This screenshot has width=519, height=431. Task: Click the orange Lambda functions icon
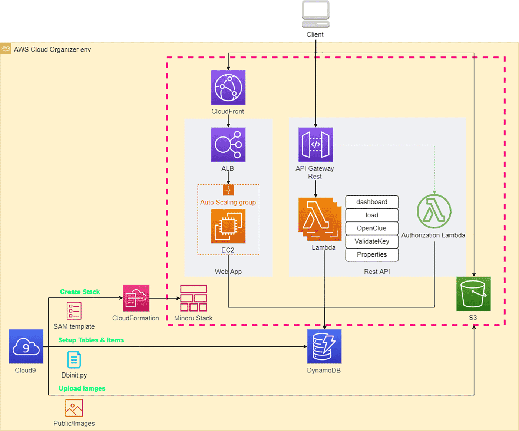320,219
